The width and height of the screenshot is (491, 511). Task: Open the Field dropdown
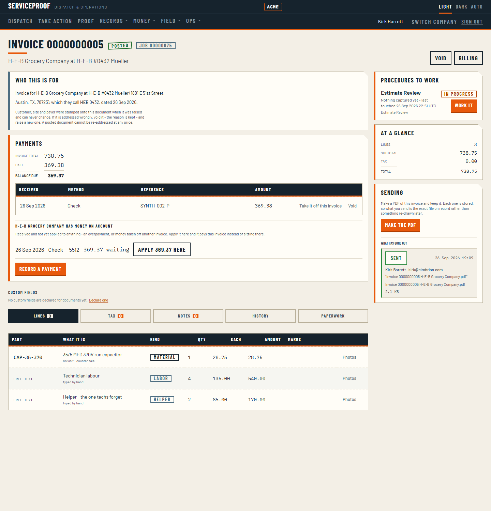point(171,21)
